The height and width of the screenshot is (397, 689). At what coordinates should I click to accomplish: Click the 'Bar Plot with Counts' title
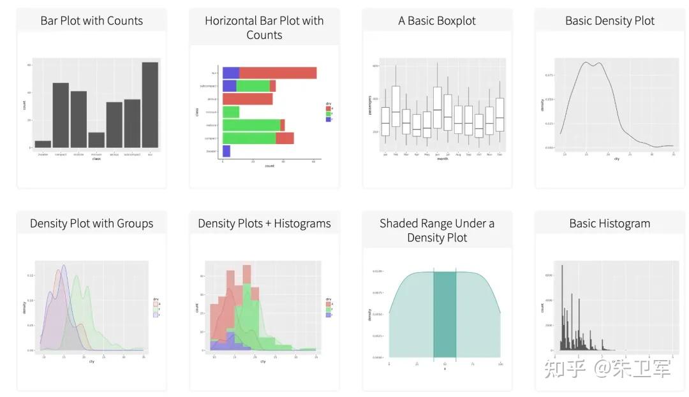91,20
